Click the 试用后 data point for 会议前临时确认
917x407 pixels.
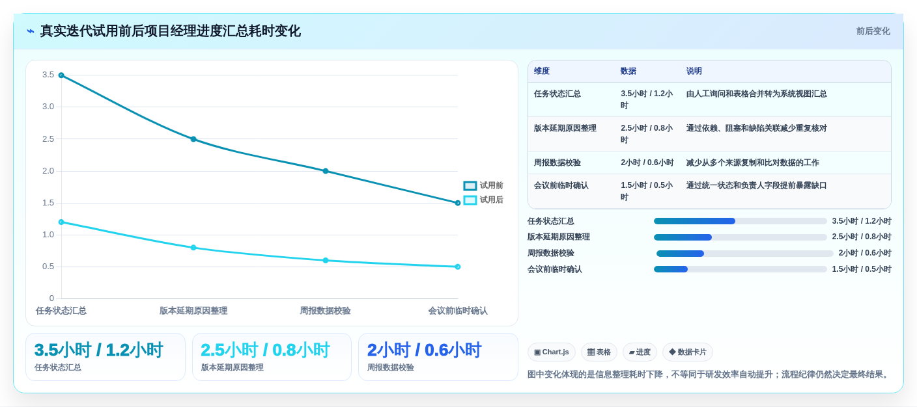458,267
